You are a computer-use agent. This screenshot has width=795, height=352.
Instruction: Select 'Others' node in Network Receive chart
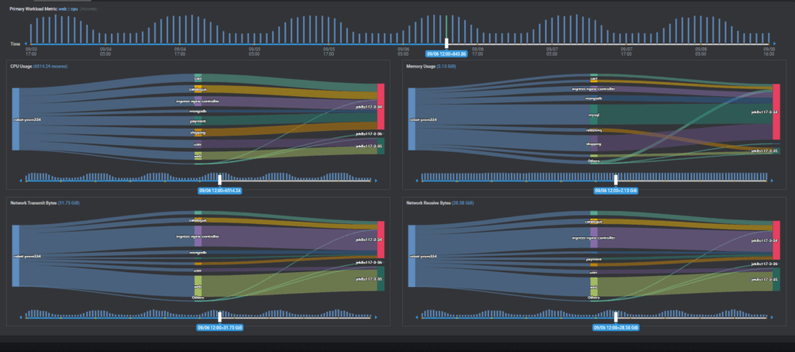(x=594, y=297)
